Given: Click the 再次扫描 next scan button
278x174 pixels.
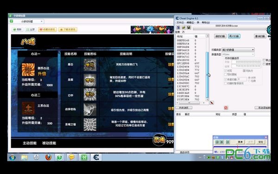Looking at the screenshot, I should click(x=234, y=36).
